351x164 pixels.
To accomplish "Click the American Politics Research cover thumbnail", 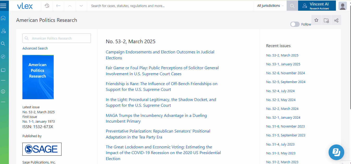I will click(x=38, y=77).
